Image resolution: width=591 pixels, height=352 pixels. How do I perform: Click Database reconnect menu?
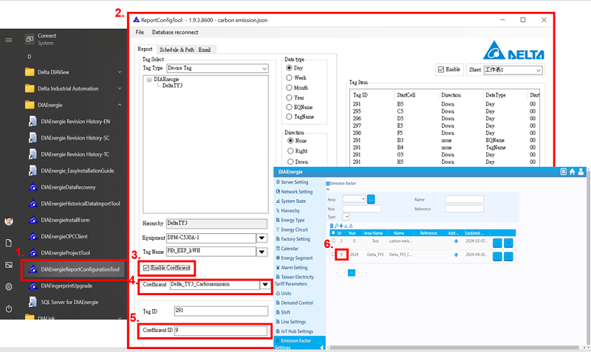(x=175, y=32)
